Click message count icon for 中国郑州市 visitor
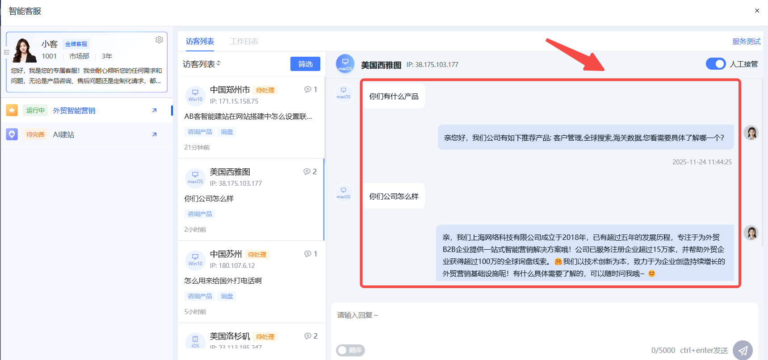Image resolution: width=768 pixels, height=360 pixels. [x=308, y=89]
